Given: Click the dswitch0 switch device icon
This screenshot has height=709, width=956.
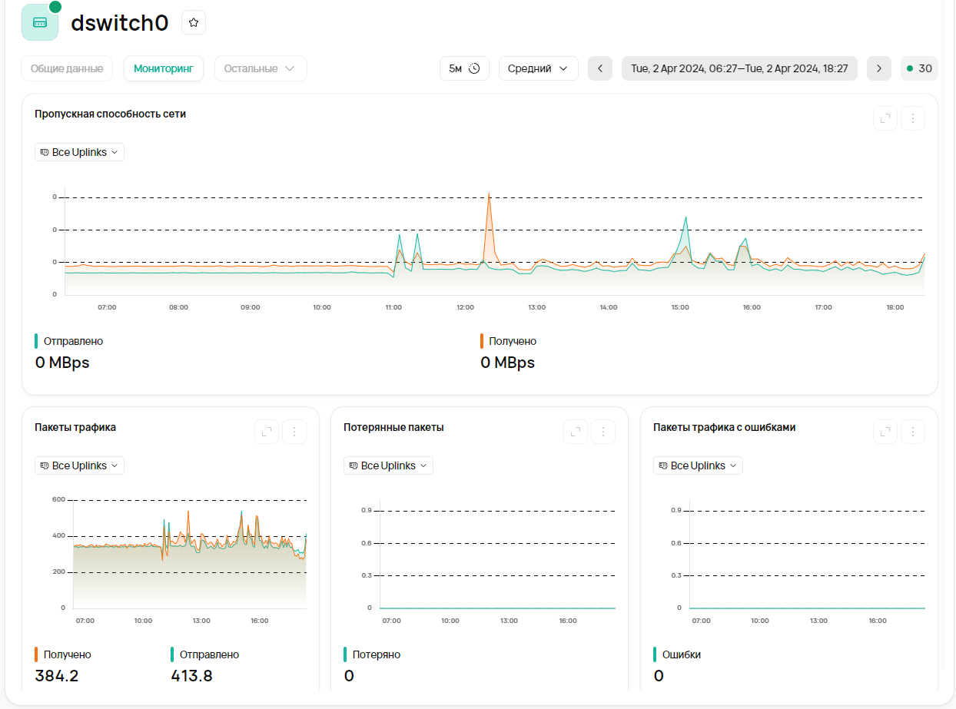Looking at the screenshot, I should pos(40,23).
